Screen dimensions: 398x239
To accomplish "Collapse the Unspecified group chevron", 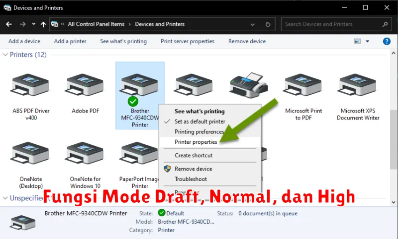I will click(x=5, y=198).
